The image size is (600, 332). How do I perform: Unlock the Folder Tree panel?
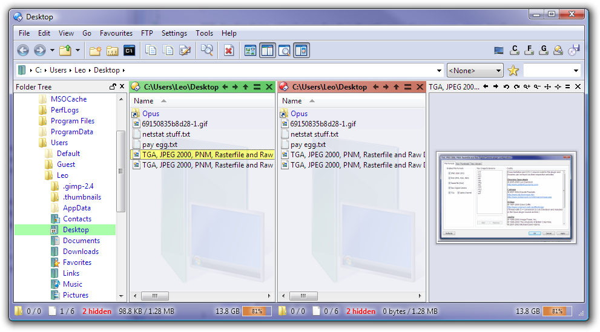113,87
